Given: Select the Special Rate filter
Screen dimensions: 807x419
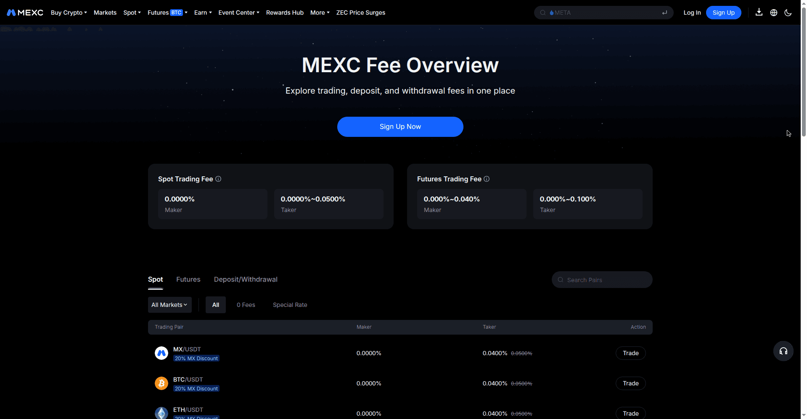Looking at the screenshot, I should point(290,305).
